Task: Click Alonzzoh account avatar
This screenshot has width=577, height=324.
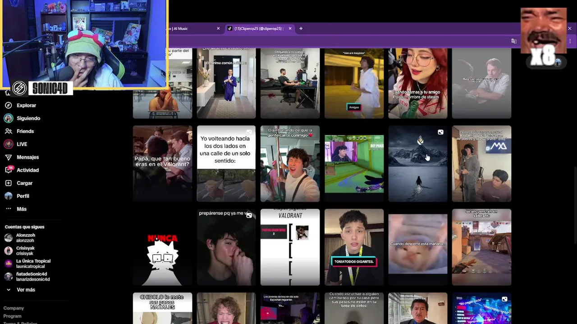Action: pyautogui.click(x=8, y=238)
